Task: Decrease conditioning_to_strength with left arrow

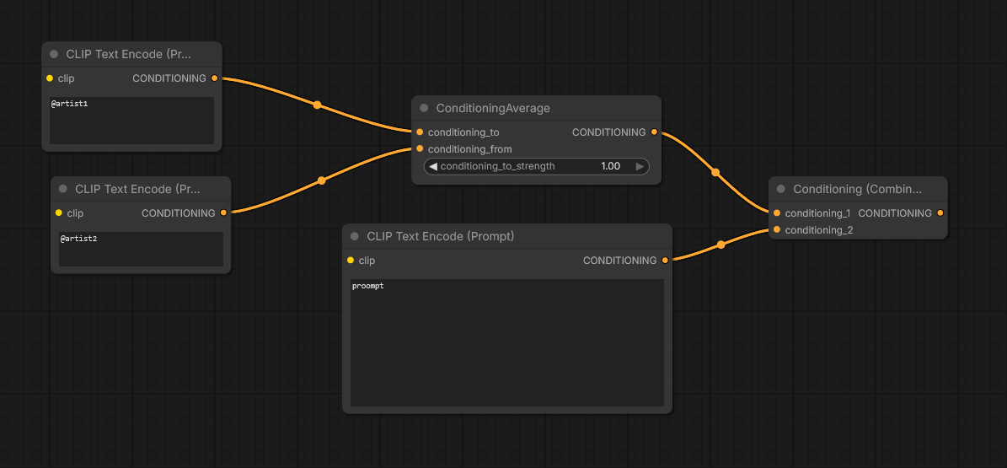Action: (433, 166)
